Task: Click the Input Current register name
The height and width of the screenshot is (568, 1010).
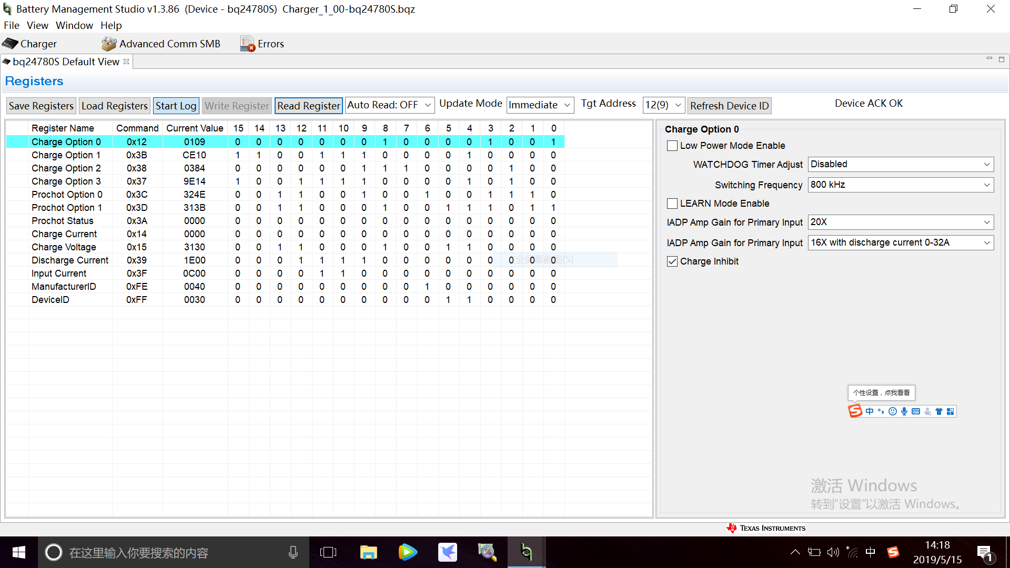Action: (x=59, y=273)
